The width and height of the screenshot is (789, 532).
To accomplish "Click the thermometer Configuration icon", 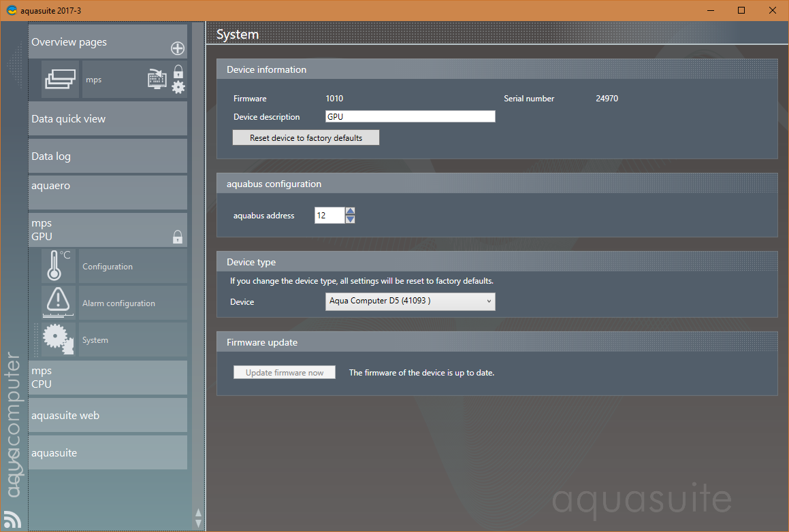I will [59, 266].
